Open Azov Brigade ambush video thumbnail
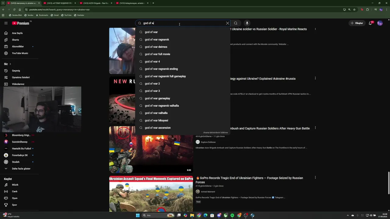The image size is (390, 219). coord(151,150)
